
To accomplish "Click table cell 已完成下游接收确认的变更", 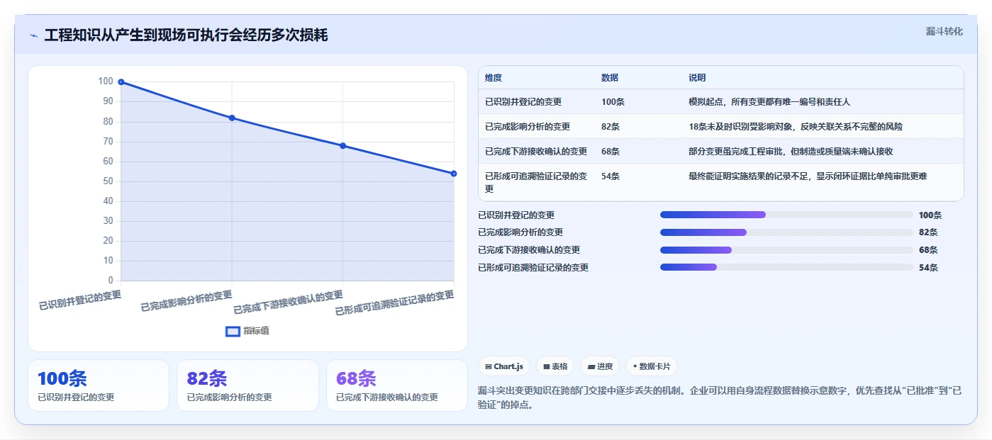I will tap(536, 152).
